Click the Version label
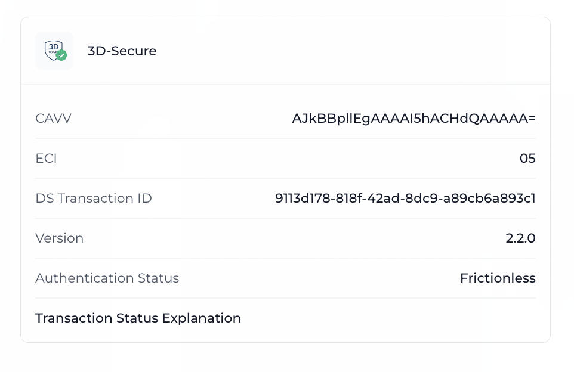This screenshot has height=372, width=574. tap(59, 238)
